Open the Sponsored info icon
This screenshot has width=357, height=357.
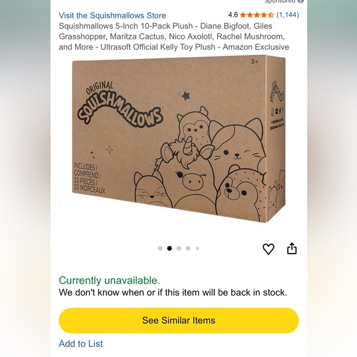coord(300,1)
